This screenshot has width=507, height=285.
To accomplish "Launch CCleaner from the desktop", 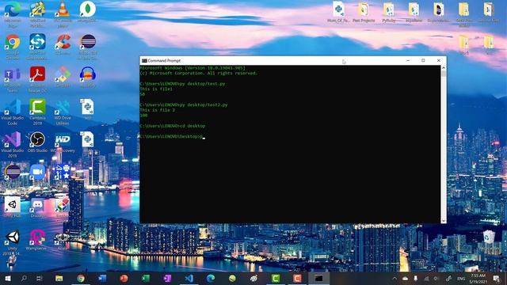I will tap(63, 44).
